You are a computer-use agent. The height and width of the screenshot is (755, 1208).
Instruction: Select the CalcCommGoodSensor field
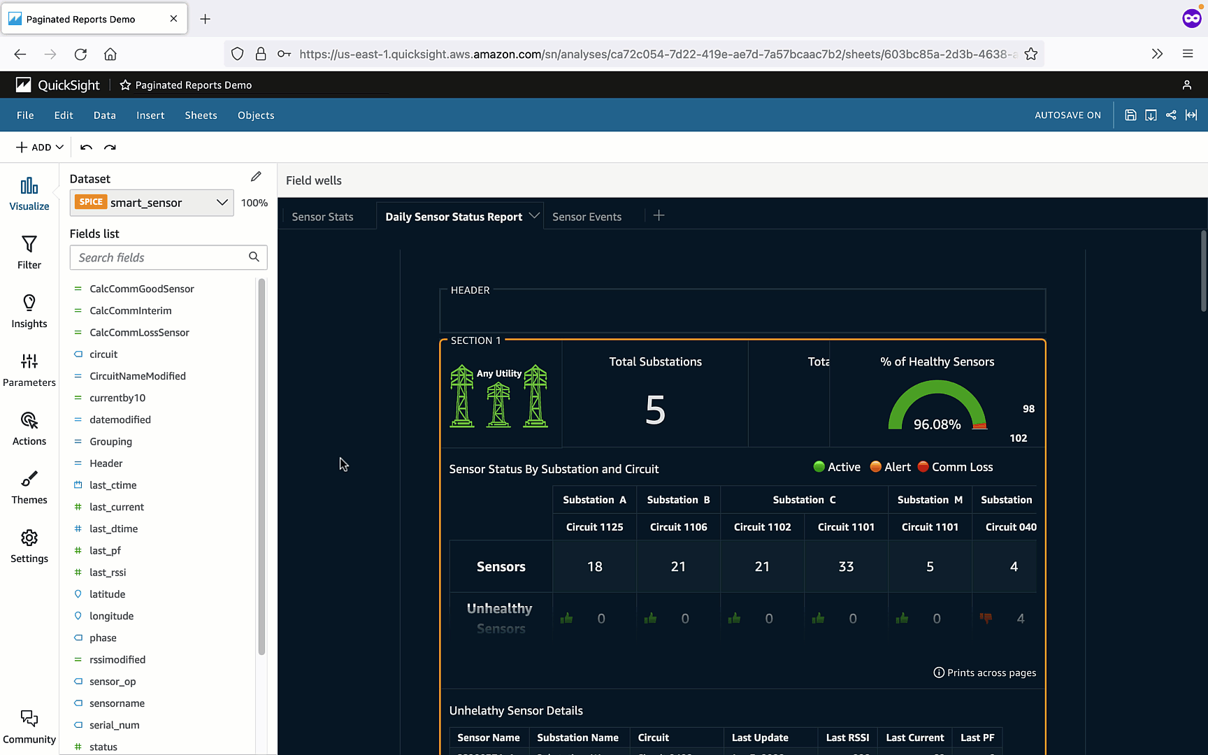click(142, 289)
